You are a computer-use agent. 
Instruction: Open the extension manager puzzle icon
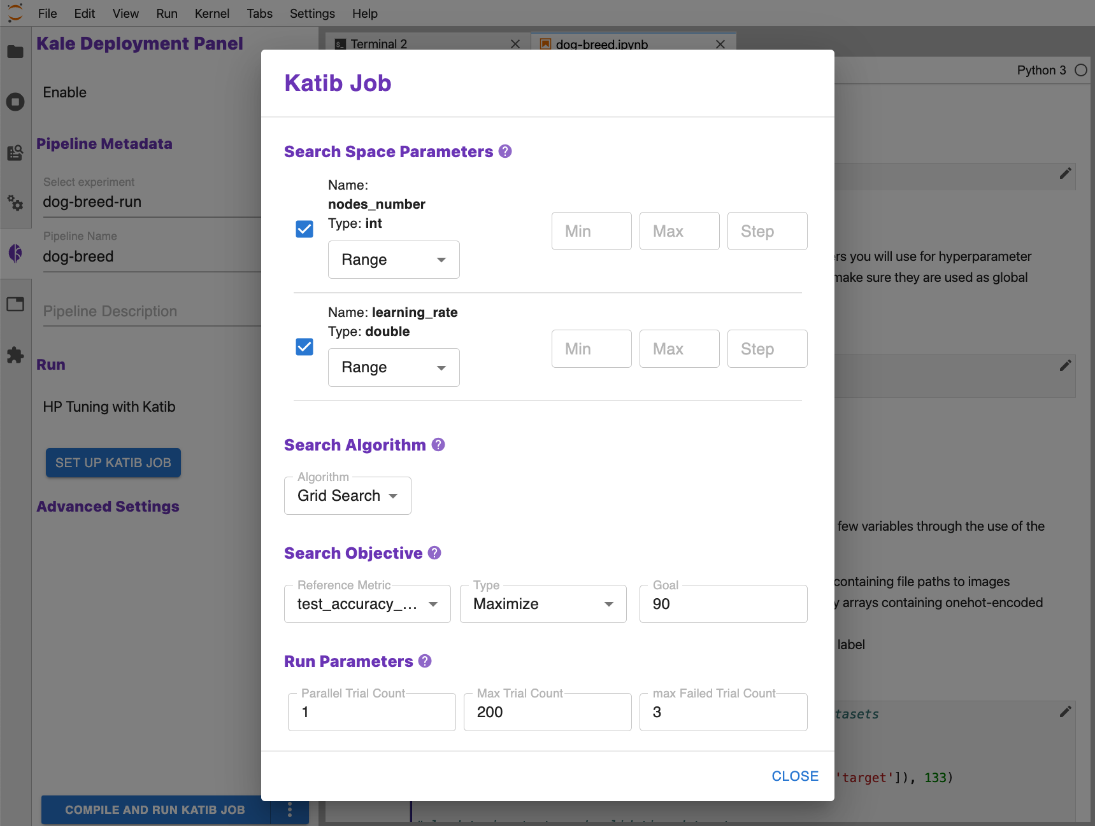tap(15, 355)
